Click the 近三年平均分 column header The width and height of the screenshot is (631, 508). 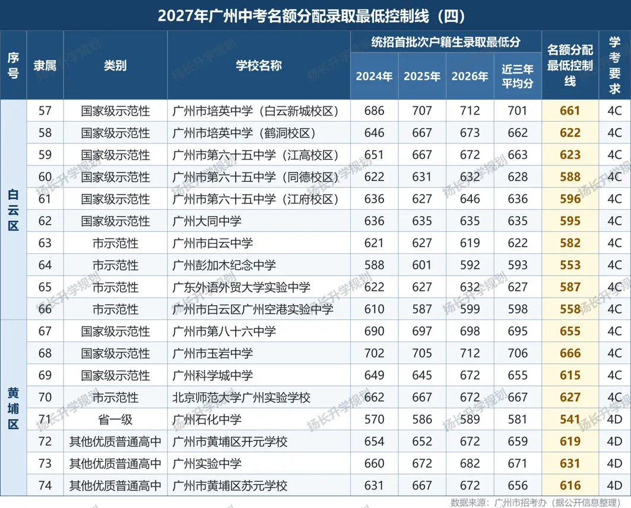click(518, 76)
